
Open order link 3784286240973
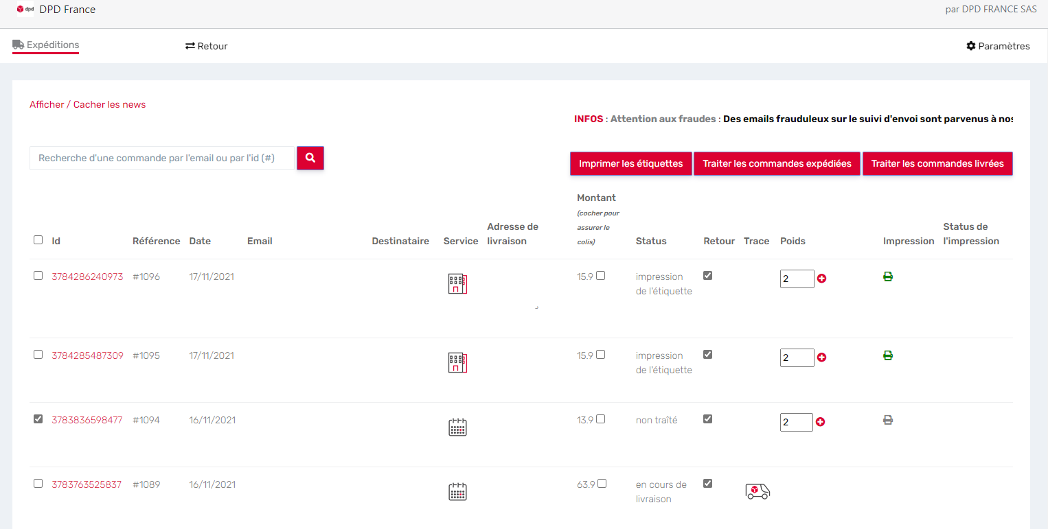tap(87, 277)
